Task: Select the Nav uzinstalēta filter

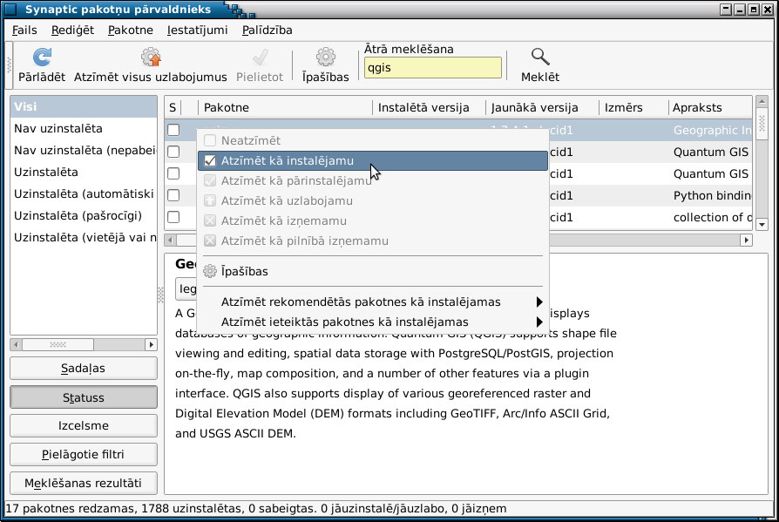Action: (x=84, y=129)
